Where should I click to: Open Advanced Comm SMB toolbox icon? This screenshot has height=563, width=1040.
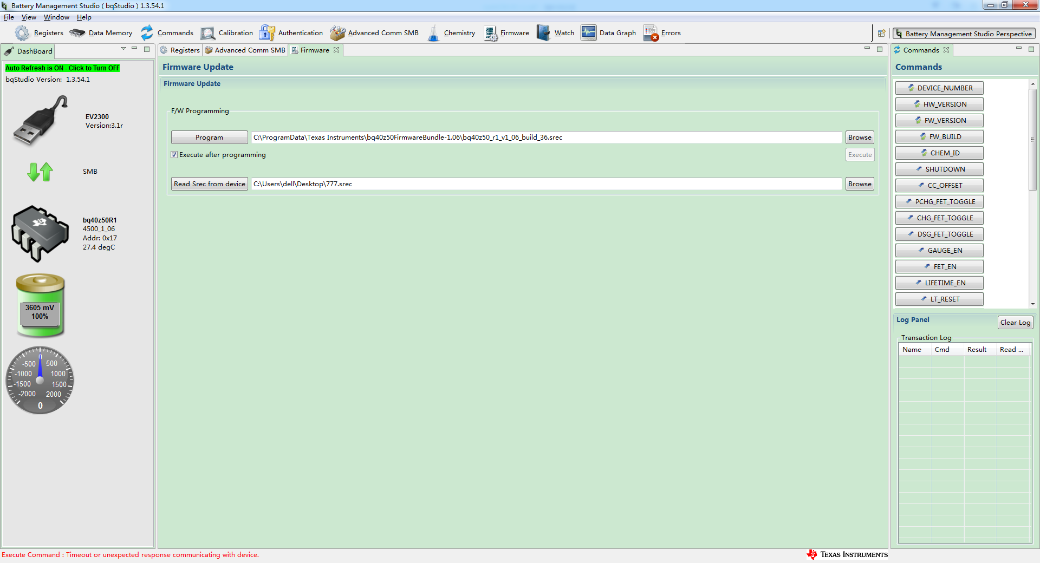point(337,33)
